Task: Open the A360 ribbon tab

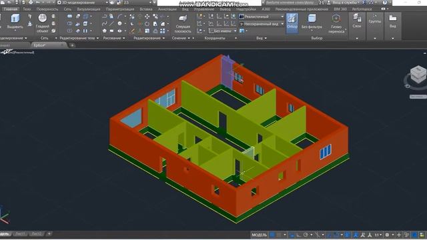Action: tap(266, 9)
